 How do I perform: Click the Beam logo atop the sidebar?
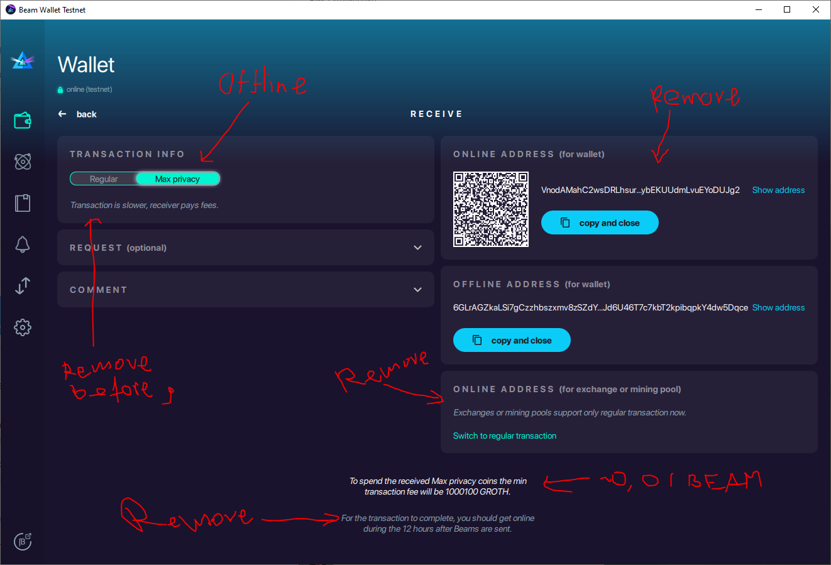pyautogui.click(x=23, y=60)
